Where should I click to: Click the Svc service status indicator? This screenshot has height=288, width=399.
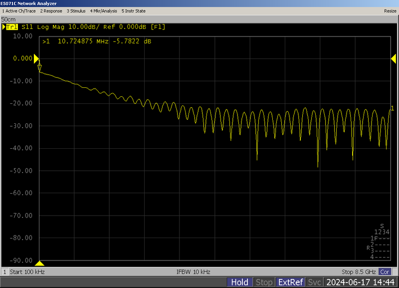point(314,283)
